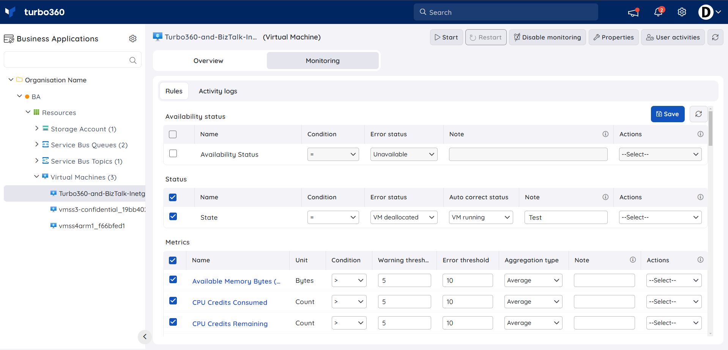
Task: Click the Service Bus Topics icon
Action: click(46, 161)
